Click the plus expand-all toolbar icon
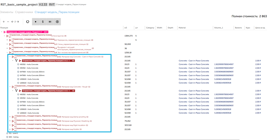This screenshot has width=267, height=140. tap(4, 22)
